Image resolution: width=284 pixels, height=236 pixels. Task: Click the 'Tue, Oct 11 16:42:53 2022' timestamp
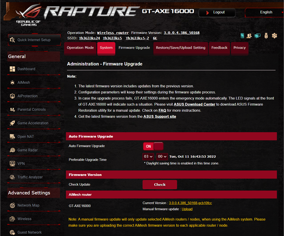pyautogui.click(x=192, y=157)
